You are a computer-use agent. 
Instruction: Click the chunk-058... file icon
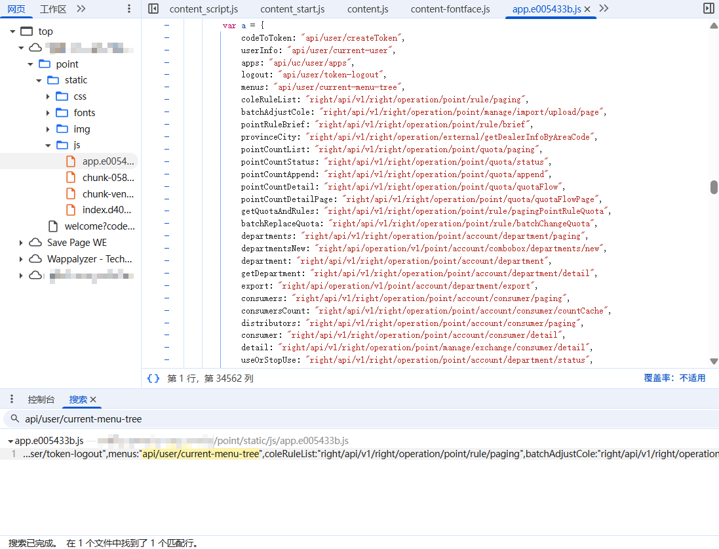pyautogui.click(x=71, y=178)
